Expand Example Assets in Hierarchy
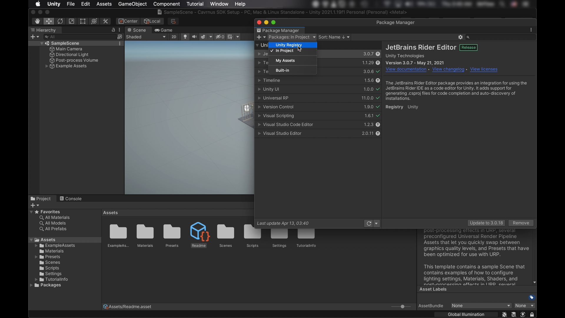This screenshot has height=318, width=565. click(x=46, y=66)
